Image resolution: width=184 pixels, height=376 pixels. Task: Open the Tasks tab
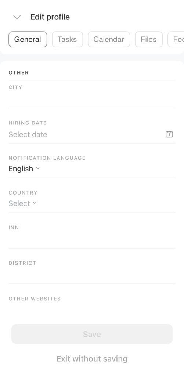coord(68,39)
